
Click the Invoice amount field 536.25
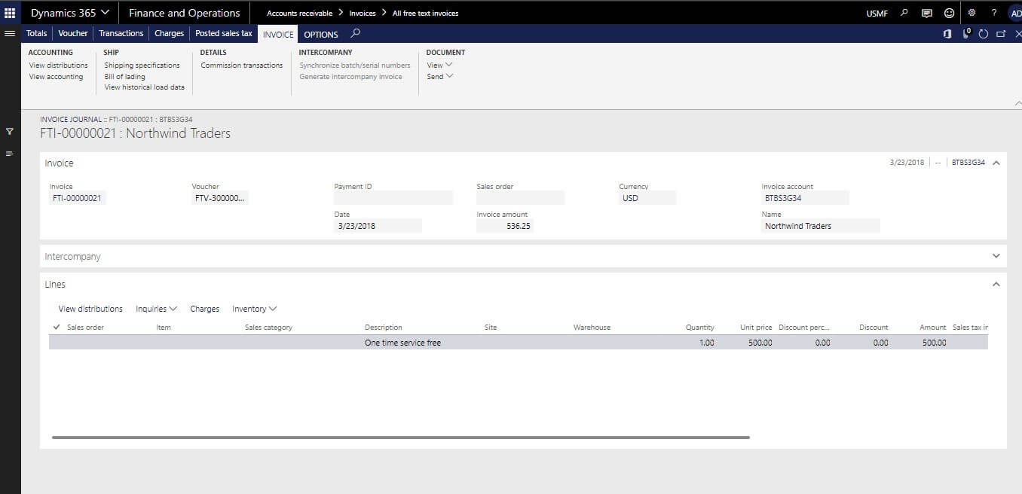pos(505,226)
